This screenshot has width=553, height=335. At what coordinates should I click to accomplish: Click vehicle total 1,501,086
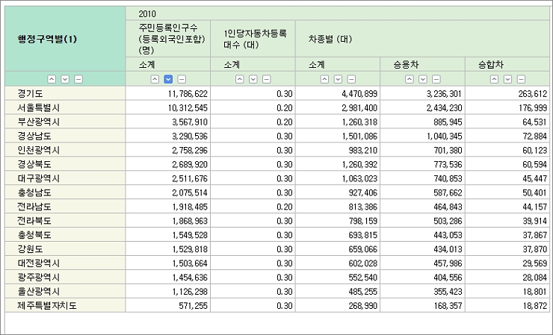point(359,136)
